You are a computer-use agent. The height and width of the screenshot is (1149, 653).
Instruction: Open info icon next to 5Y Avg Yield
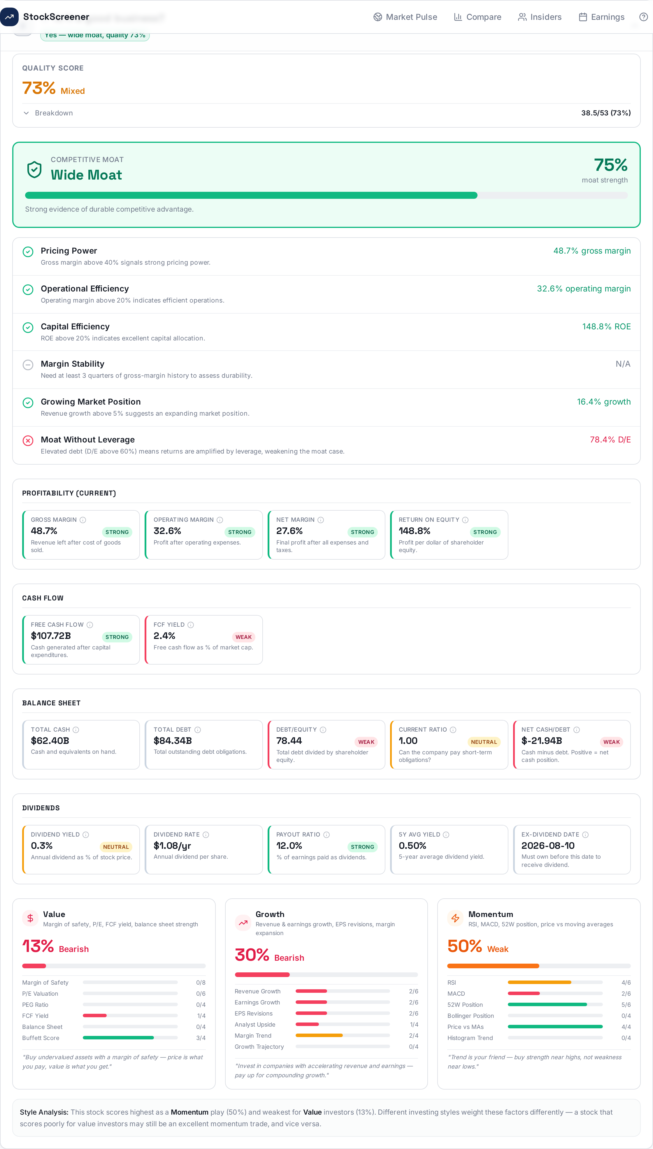446,835
